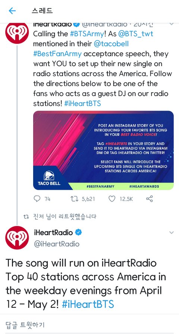179x334 pixels.
Task: Open #iHeartBTS hashtag in the first tweet
Action: click(82, 104)
